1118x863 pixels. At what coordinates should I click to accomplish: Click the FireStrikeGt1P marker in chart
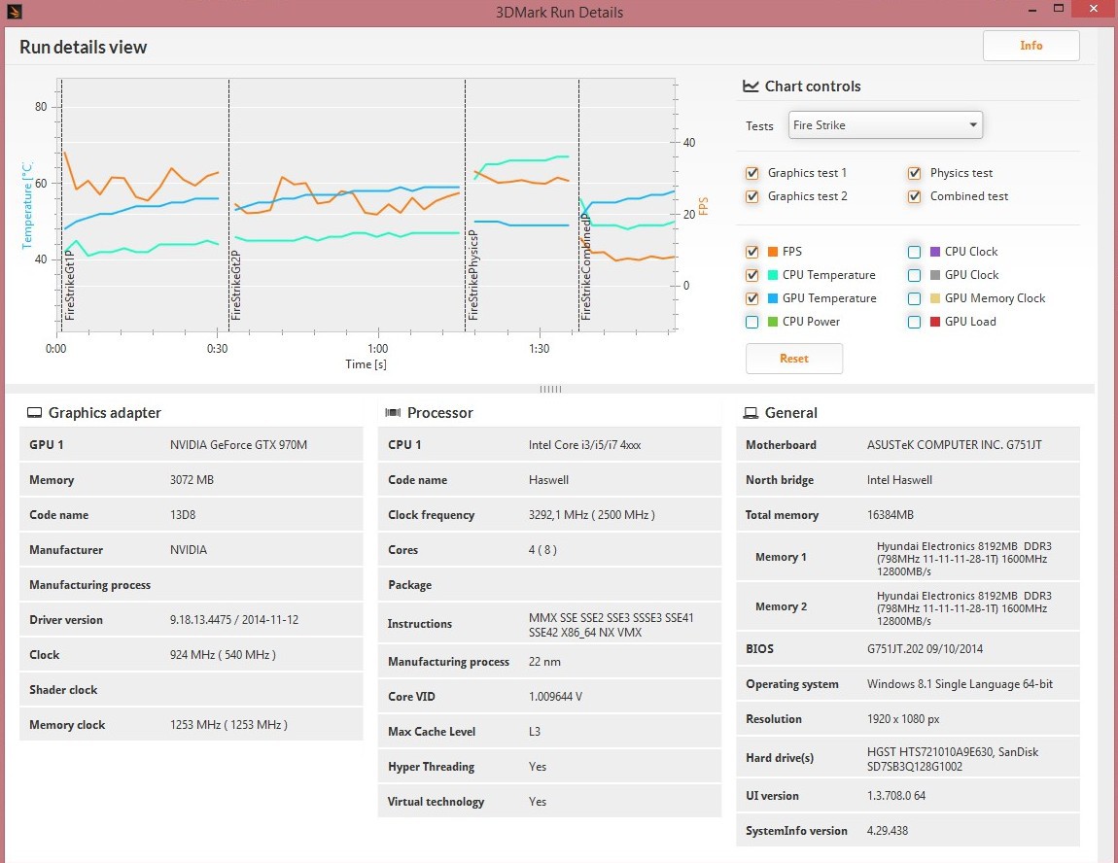click(x=69, y=285)
